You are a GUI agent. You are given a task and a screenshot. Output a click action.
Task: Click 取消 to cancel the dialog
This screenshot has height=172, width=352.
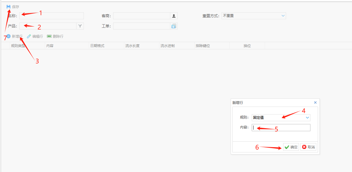(308, 147)
